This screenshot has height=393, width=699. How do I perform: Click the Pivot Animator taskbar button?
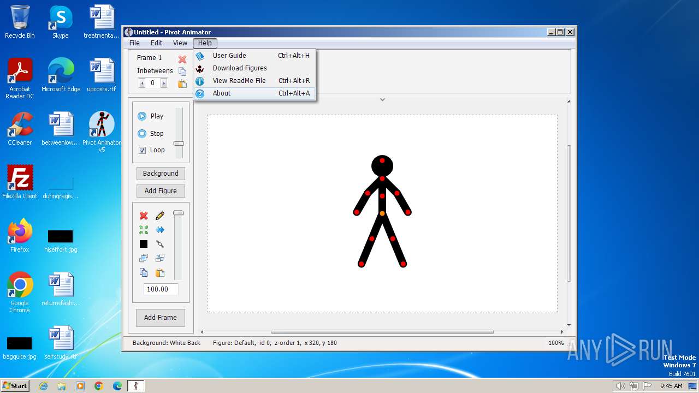point(136,386)
